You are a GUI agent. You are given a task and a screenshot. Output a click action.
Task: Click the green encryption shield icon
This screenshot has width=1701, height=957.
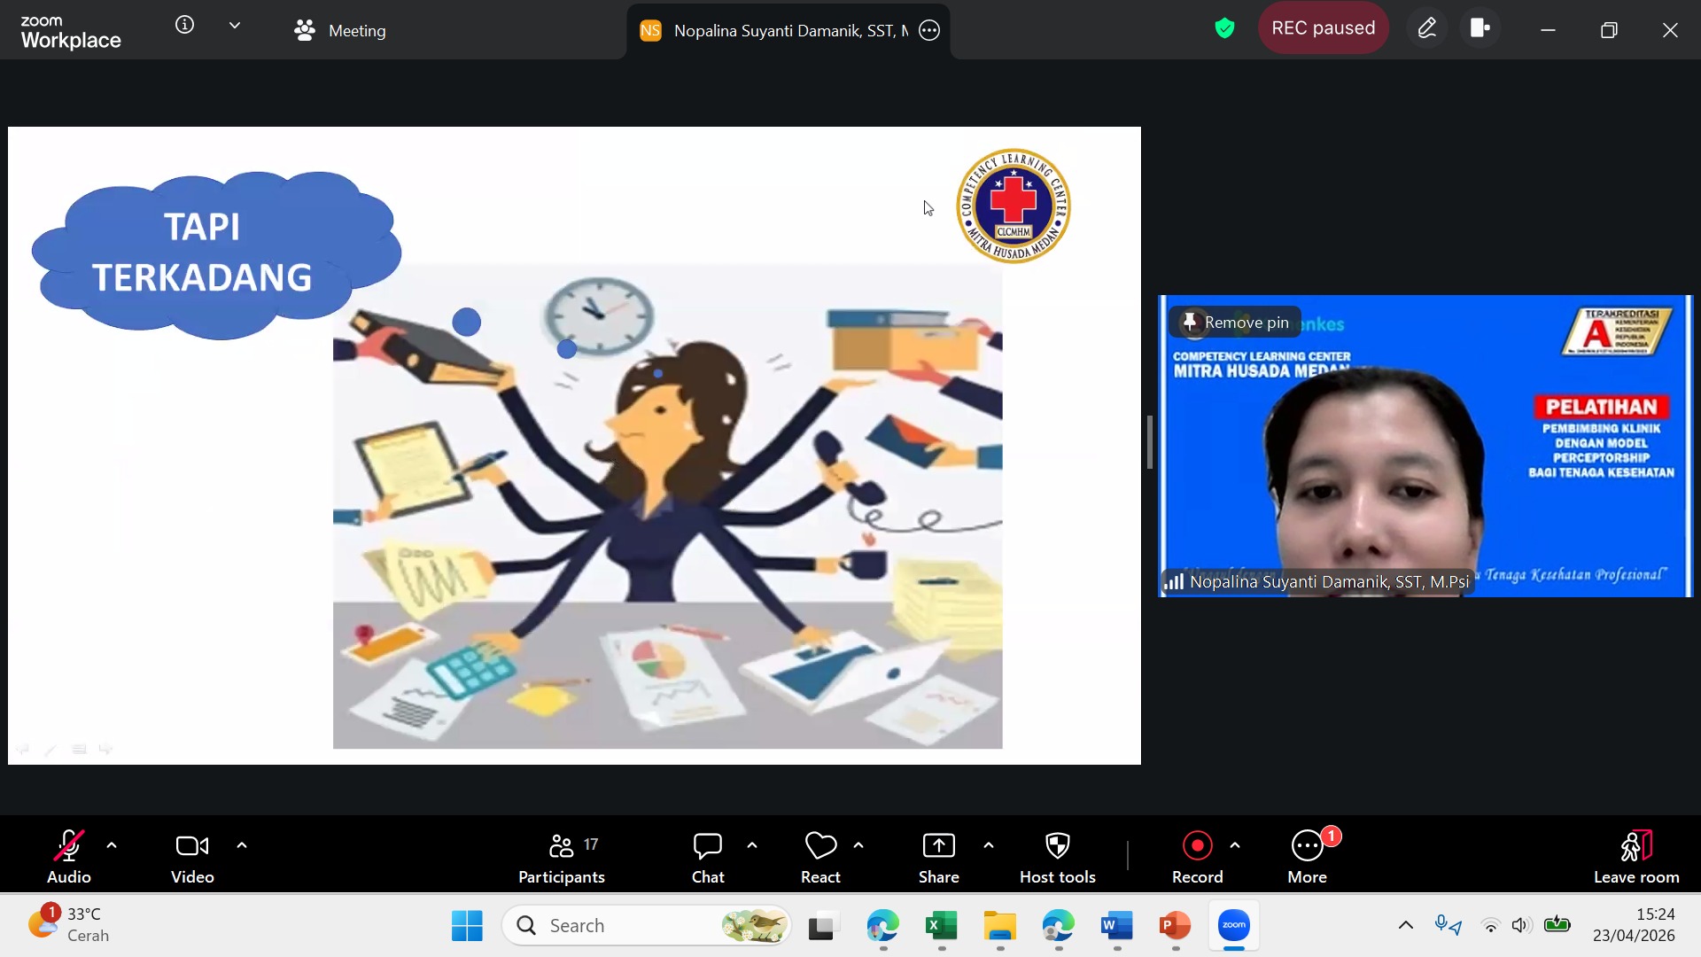click(1224, 29)
